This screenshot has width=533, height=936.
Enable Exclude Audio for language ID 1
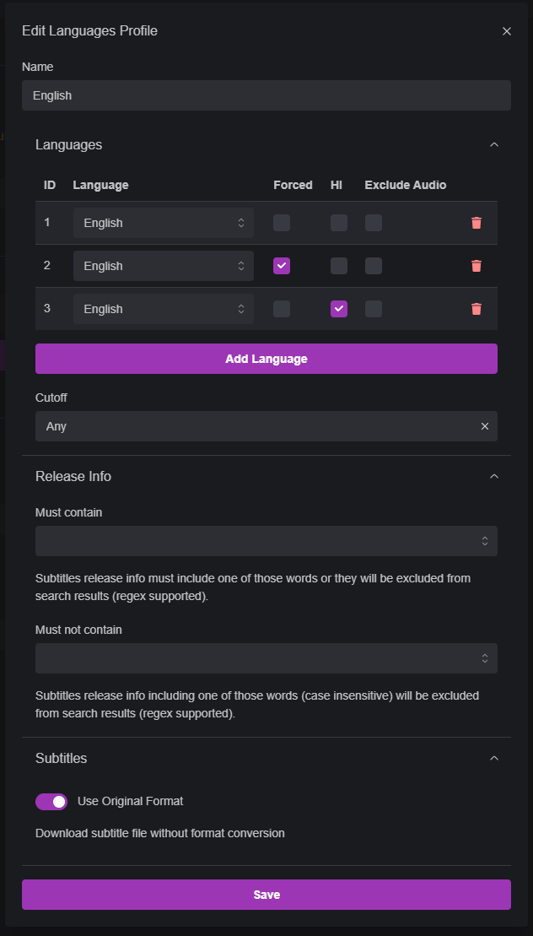(374, 223)
